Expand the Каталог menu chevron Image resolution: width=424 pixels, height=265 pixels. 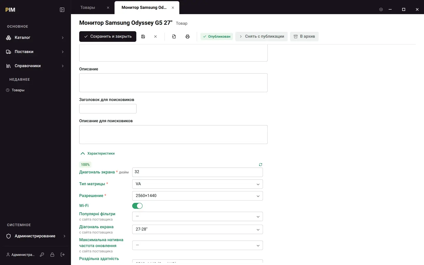(63, 38)
